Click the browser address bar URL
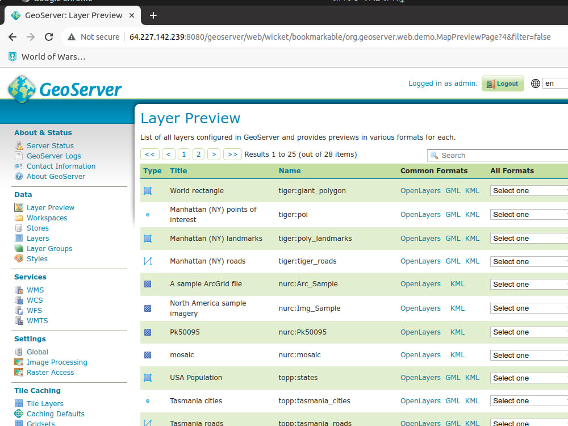568x426 pixels. [x=340, y=37]
